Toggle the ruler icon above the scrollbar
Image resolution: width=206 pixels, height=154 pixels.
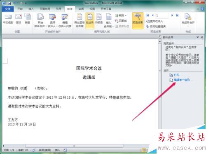(x=160, y=37)
